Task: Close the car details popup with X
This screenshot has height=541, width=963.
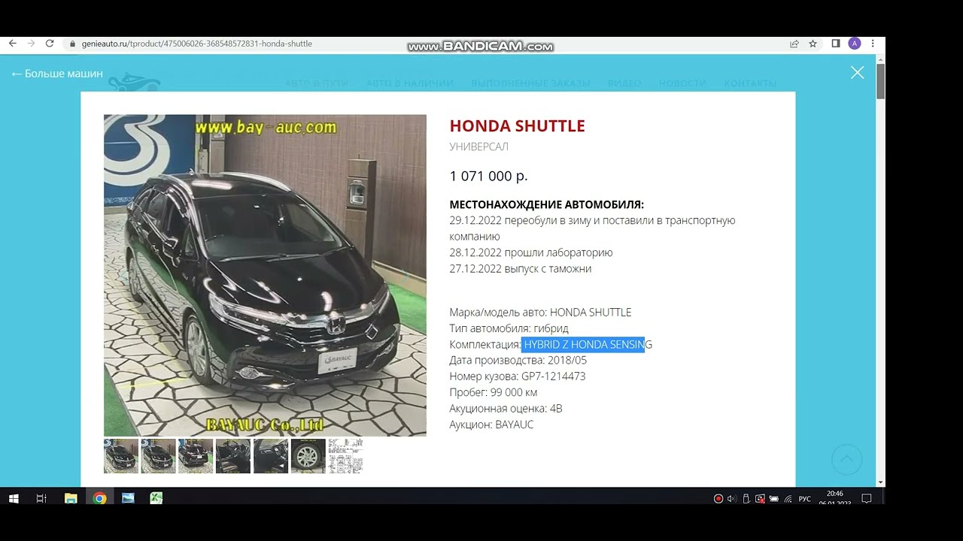Action: click(x=857, y=73)
